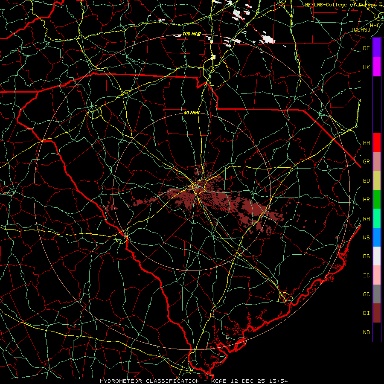Image resolution: width=384 pixels, height=384 pixels.
Task: Click the RF purple legend swatch
Action: pyautogui.click(x=377, y=48)
